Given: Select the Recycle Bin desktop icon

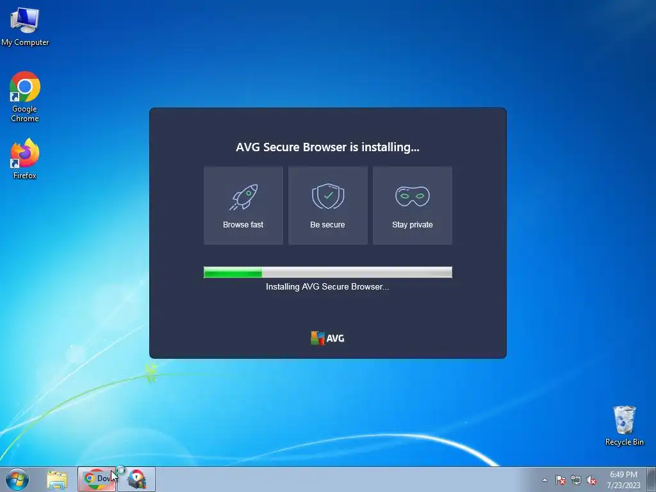Looking at the screenshot, I should point(624,425).
